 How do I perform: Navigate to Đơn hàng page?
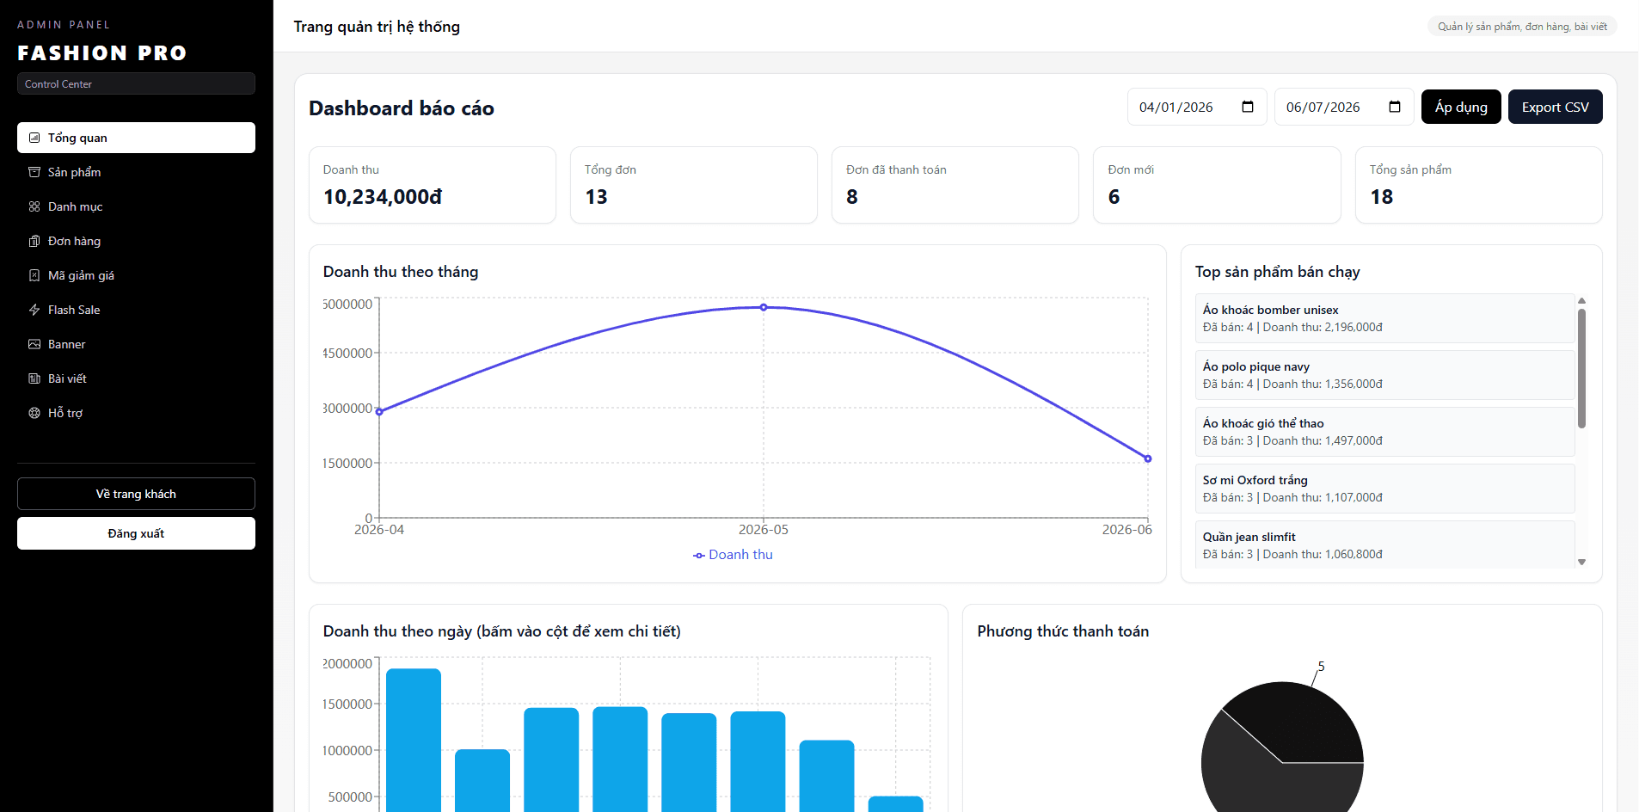pyautogui.click(x=136, y=241)
